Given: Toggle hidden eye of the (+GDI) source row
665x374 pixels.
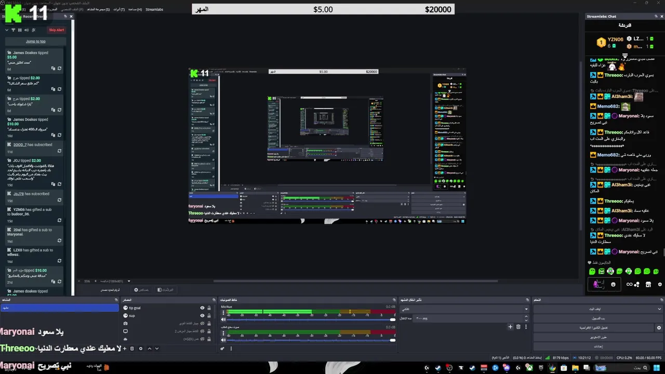Looking at the screenshot, I should pos(202,339).
